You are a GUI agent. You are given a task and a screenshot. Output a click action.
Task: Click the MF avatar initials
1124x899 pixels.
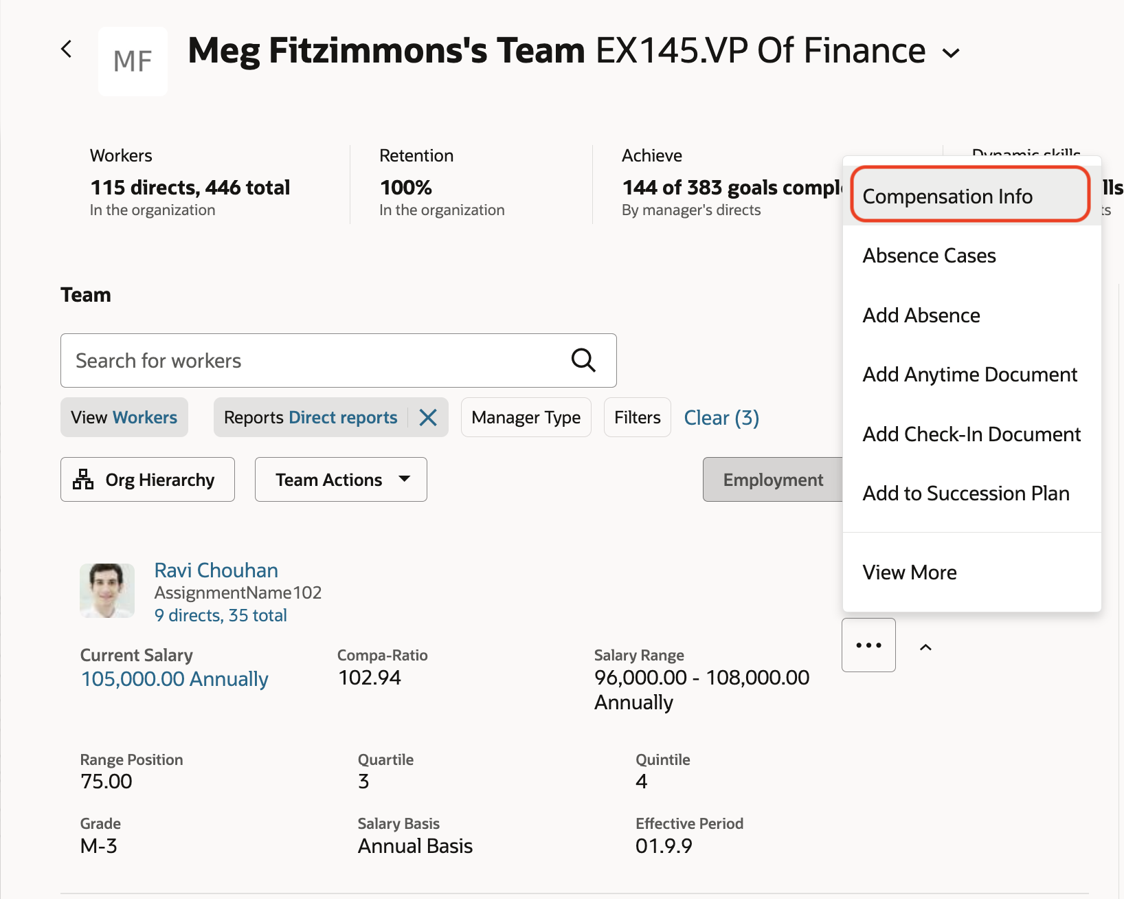point(133,61)
